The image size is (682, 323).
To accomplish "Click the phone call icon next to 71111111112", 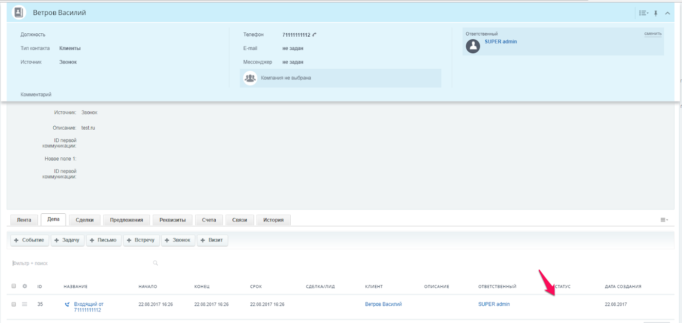I will [315, 35].
